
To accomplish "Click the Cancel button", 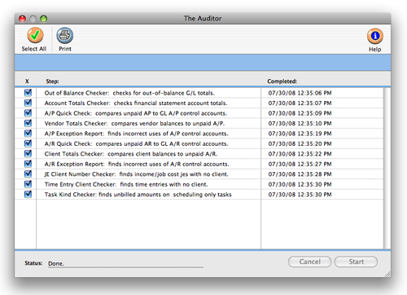I will (x=309, y=262).
